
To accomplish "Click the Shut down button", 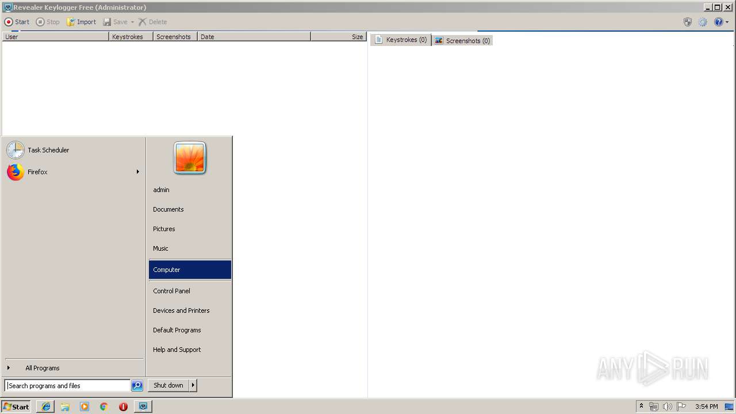I will click(x=168, y=385).
